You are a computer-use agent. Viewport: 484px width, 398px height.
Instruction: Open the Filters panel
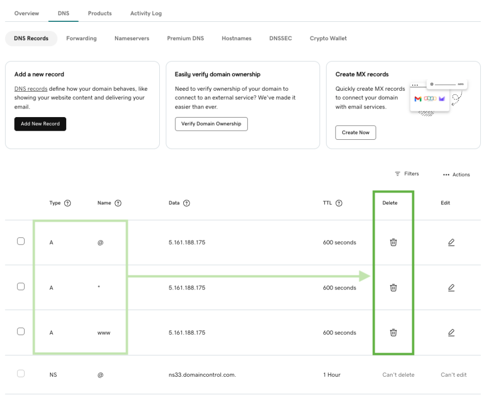coord(407,174)
